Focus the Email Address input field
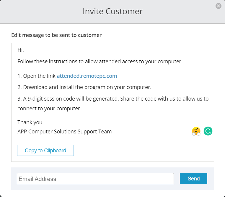 pos(95,179)
